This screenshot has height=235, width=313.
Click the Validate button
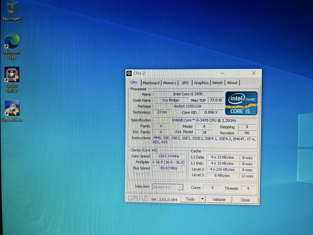pyautogui.click(x=219, y=199)
